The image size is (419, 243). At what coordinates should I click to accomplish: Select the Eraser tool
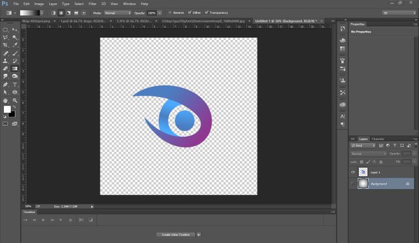tap(5, 69)
